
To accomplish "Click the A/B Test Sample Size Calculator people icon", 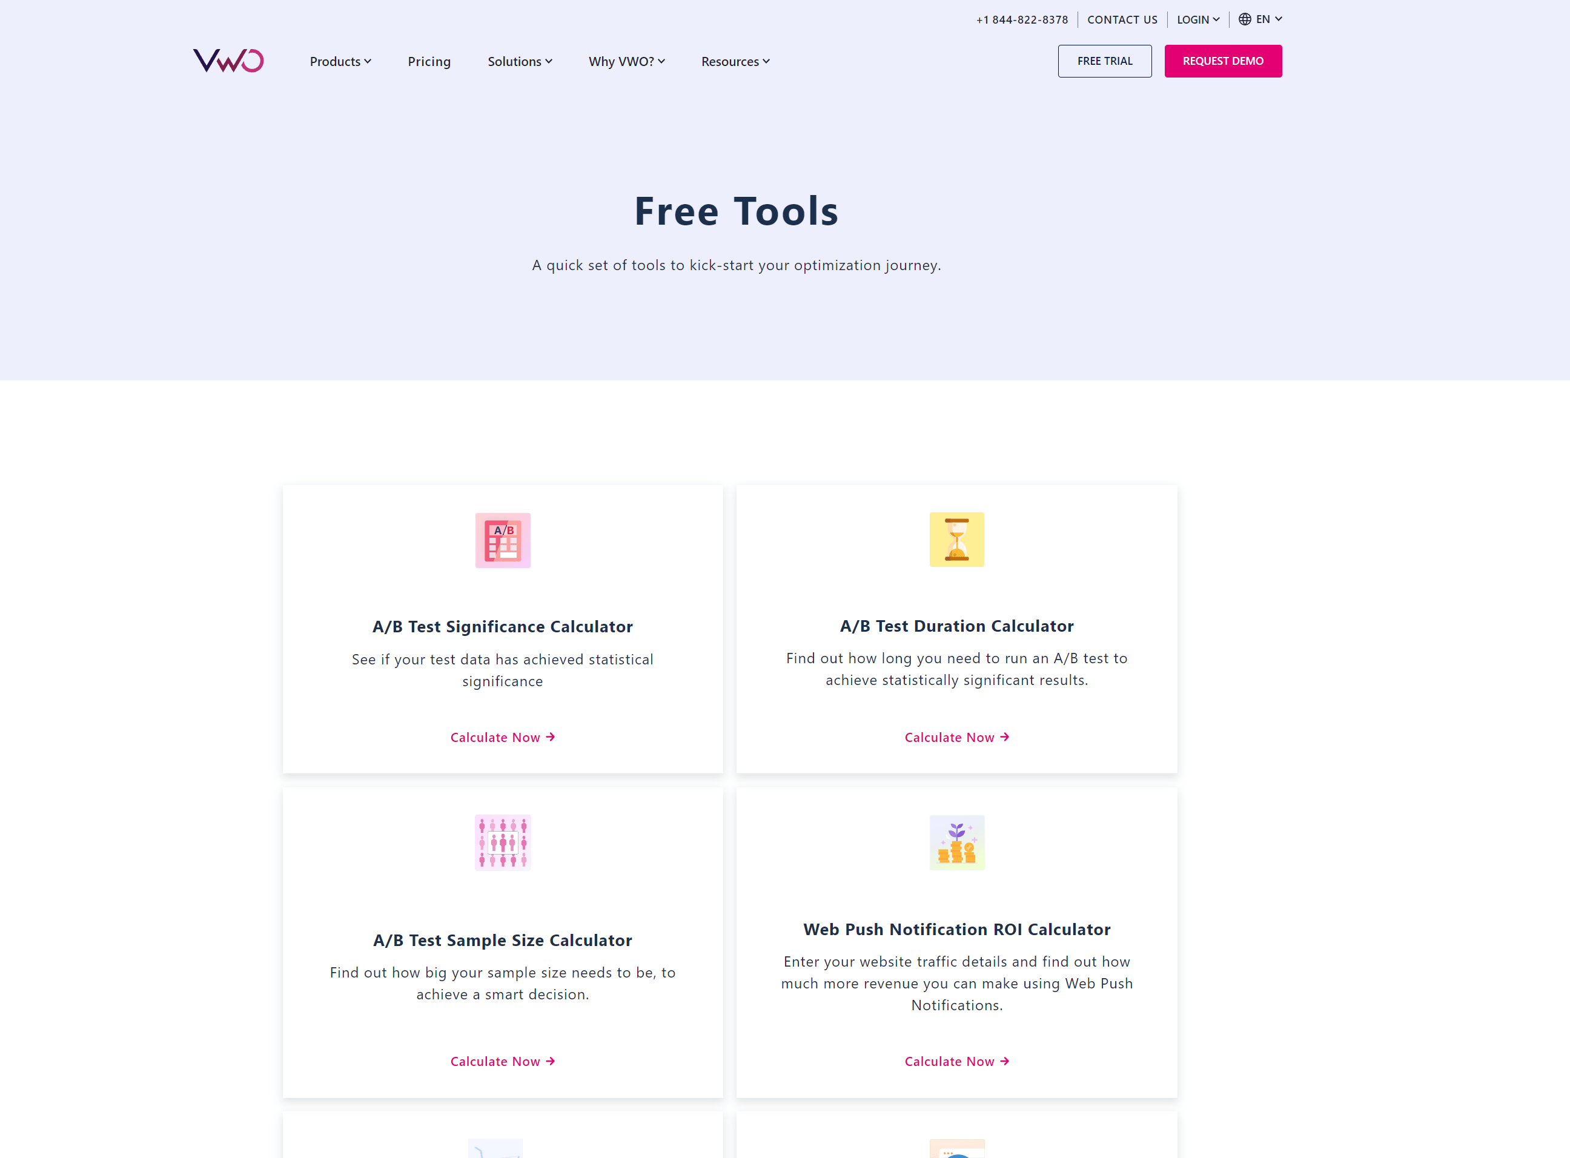I will tap(502, 842).
